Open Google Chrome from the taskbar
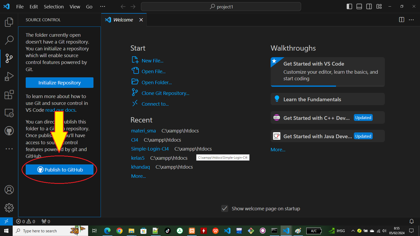Viewport: 420px width, 236px height. click(x=119, y=231)
